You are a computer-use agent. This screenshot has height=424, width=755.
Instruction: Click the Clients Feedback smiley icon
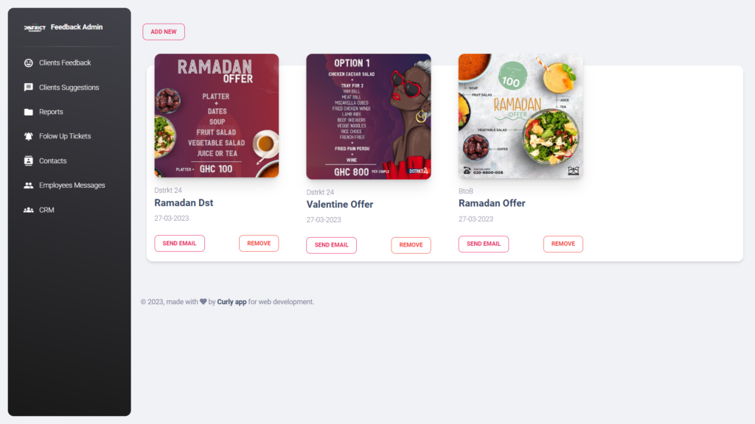pyautogui.click(x=29, y=63)
